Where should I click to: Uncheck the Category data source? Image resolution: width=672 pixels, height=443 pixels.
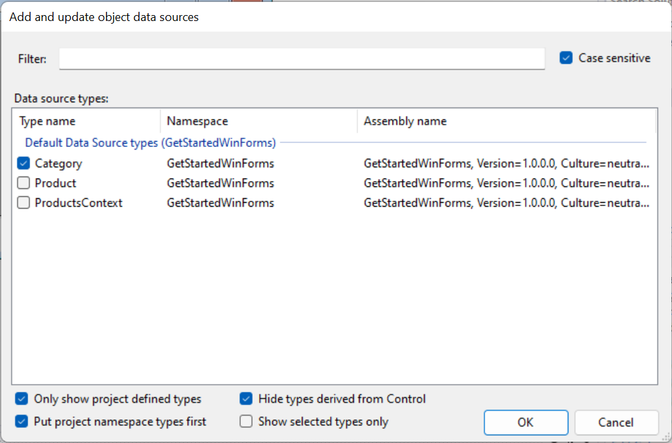[24, 163]
